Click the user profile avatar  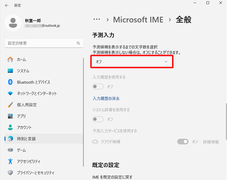13,23
